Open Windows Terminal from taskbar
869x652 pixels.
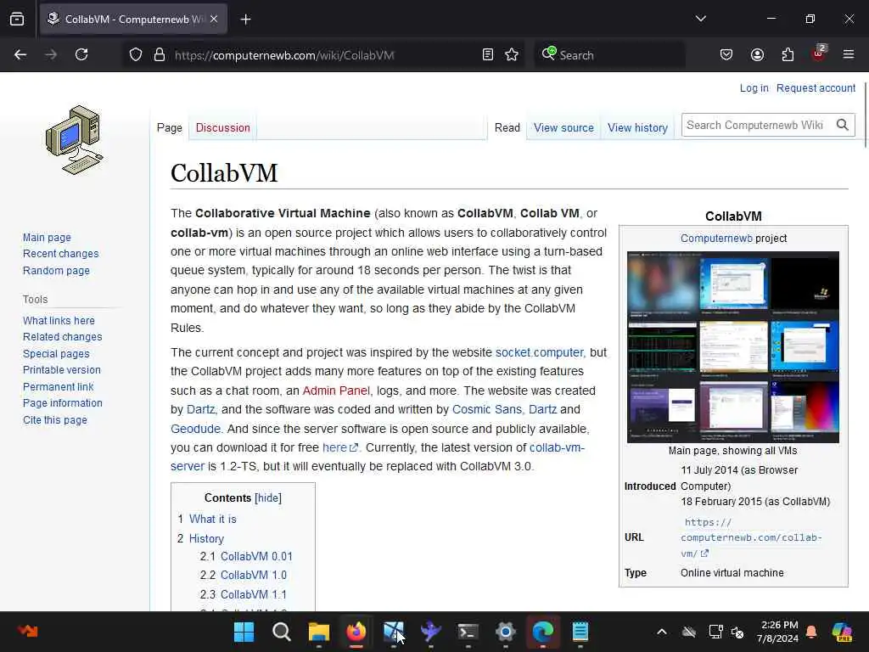tap(468, 632)
